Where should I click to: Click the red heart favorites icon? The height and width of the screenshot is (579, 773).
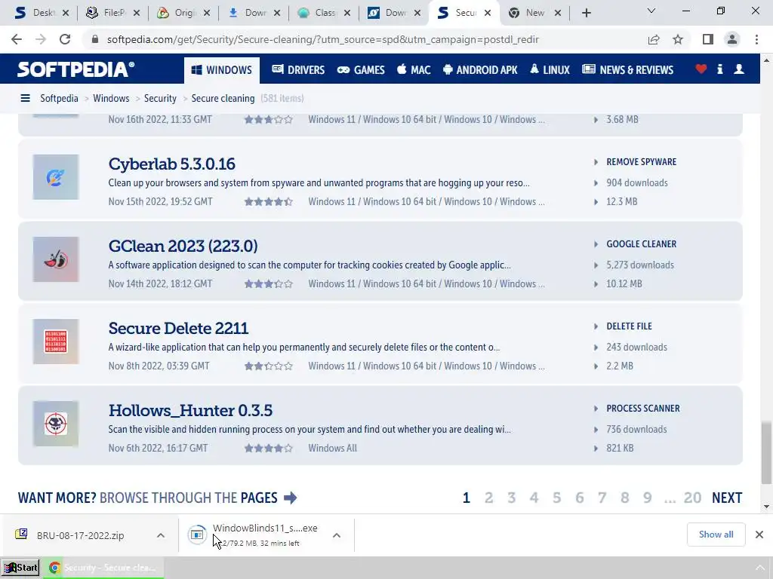701,69
